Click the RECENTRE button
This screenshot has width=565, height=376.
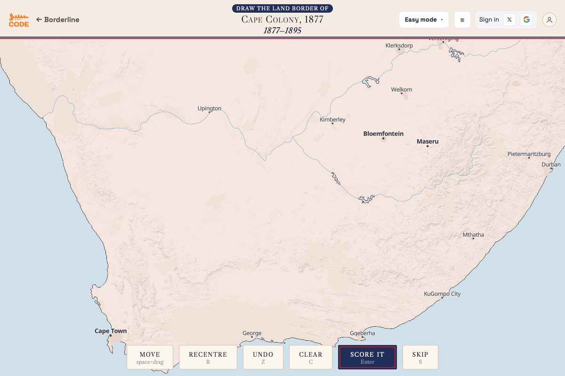click(x=208, y=357)
